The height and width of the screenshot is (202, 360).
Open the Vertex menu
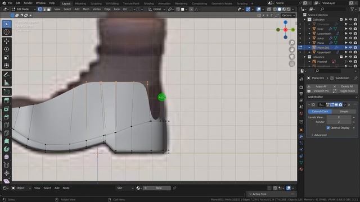(x=97, y=10)
